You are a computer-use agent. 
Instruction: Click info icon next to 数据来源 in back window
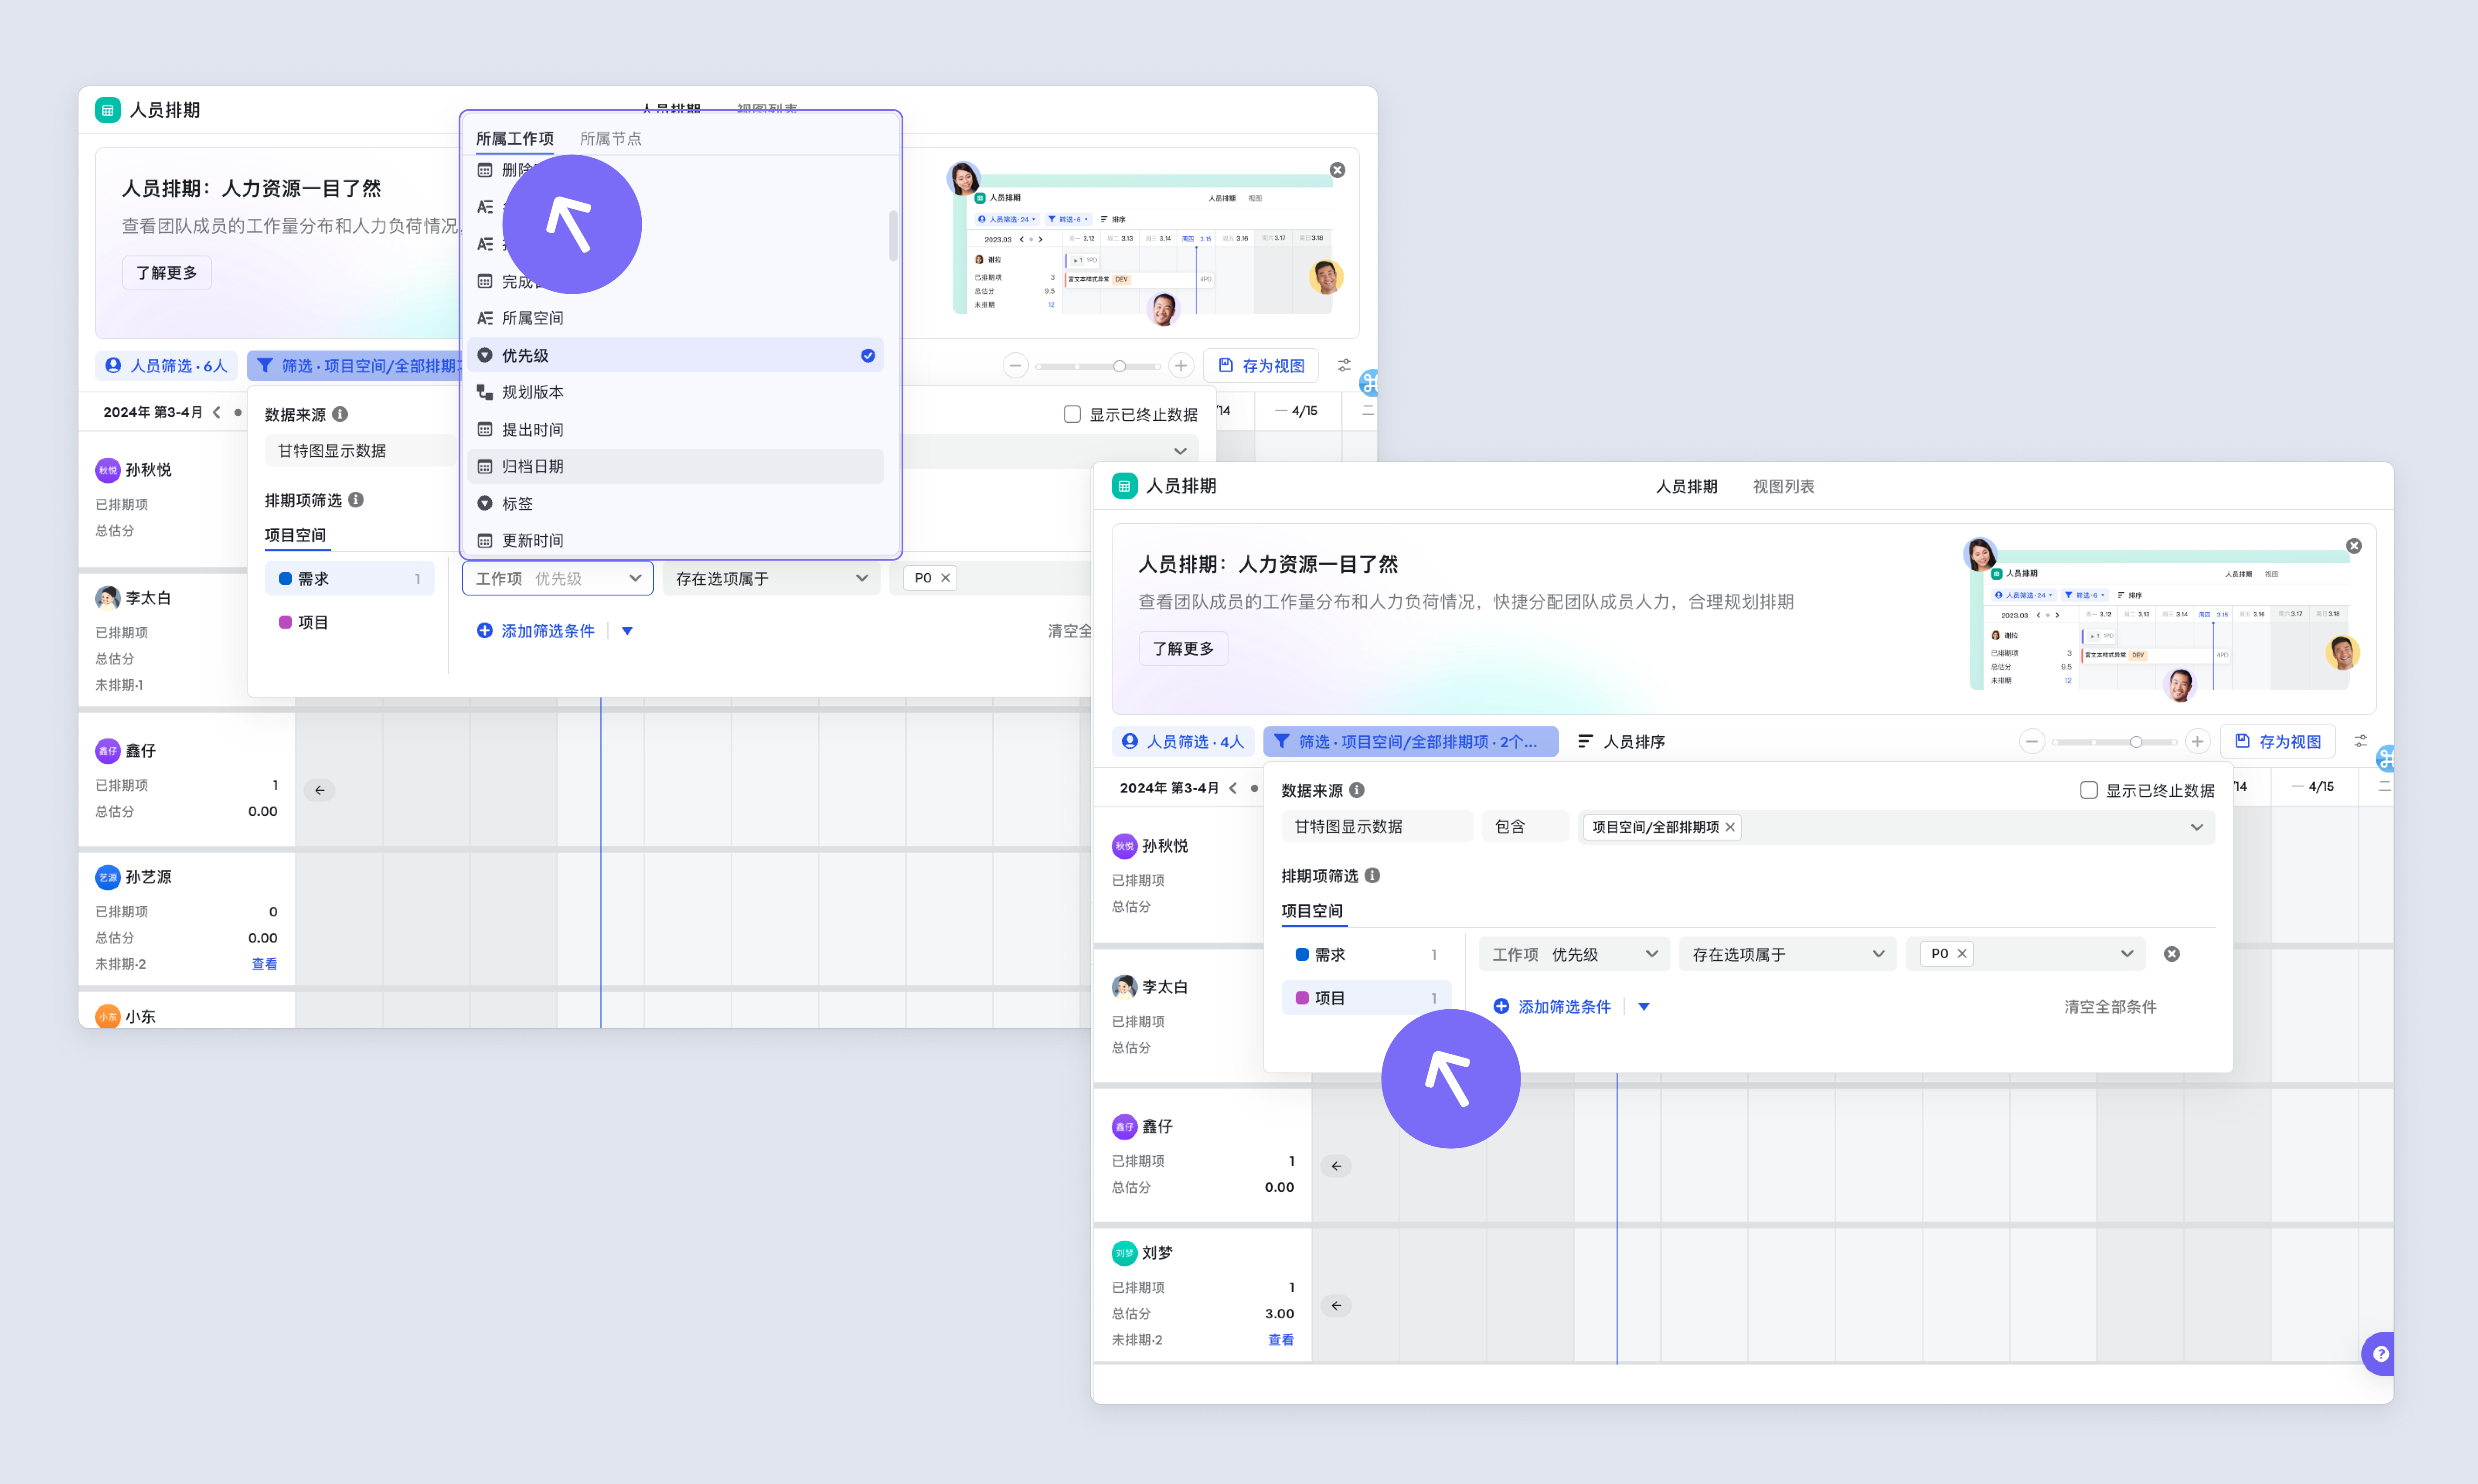coord(340,414)
